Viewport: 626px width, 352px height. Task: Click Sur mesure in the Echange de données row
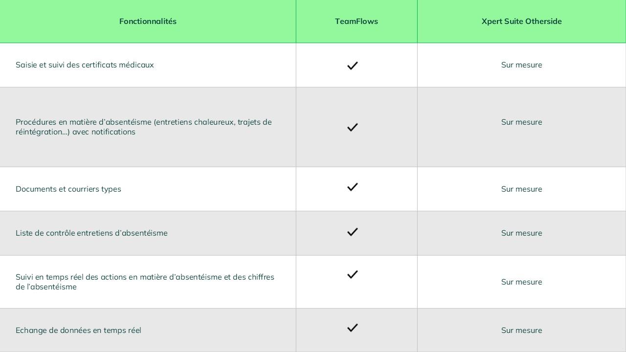click(x=521, y=330)
